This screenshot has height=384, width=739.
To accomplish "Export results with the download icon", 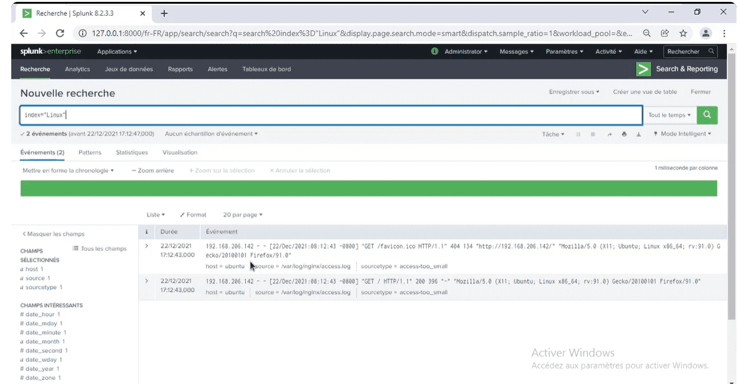I will click(x=638, y=134).
